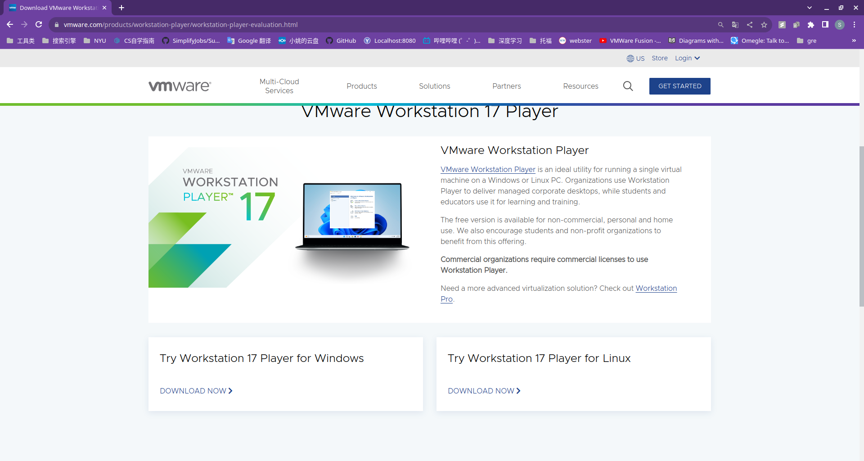
Task: Open a new browser tab
Action: [x=121, y=8]
